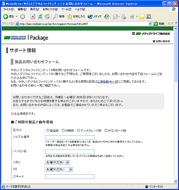Viewport: 179px width, 190px height.
Task: Open the History clock icon
Action: point(107,16)
